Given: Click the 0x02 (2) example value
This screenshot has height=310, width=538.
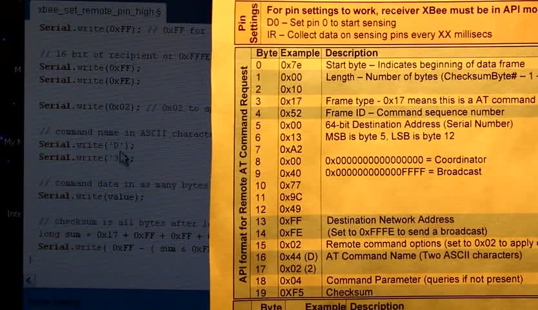Looking at the screenshot, I should click(298, 269).
